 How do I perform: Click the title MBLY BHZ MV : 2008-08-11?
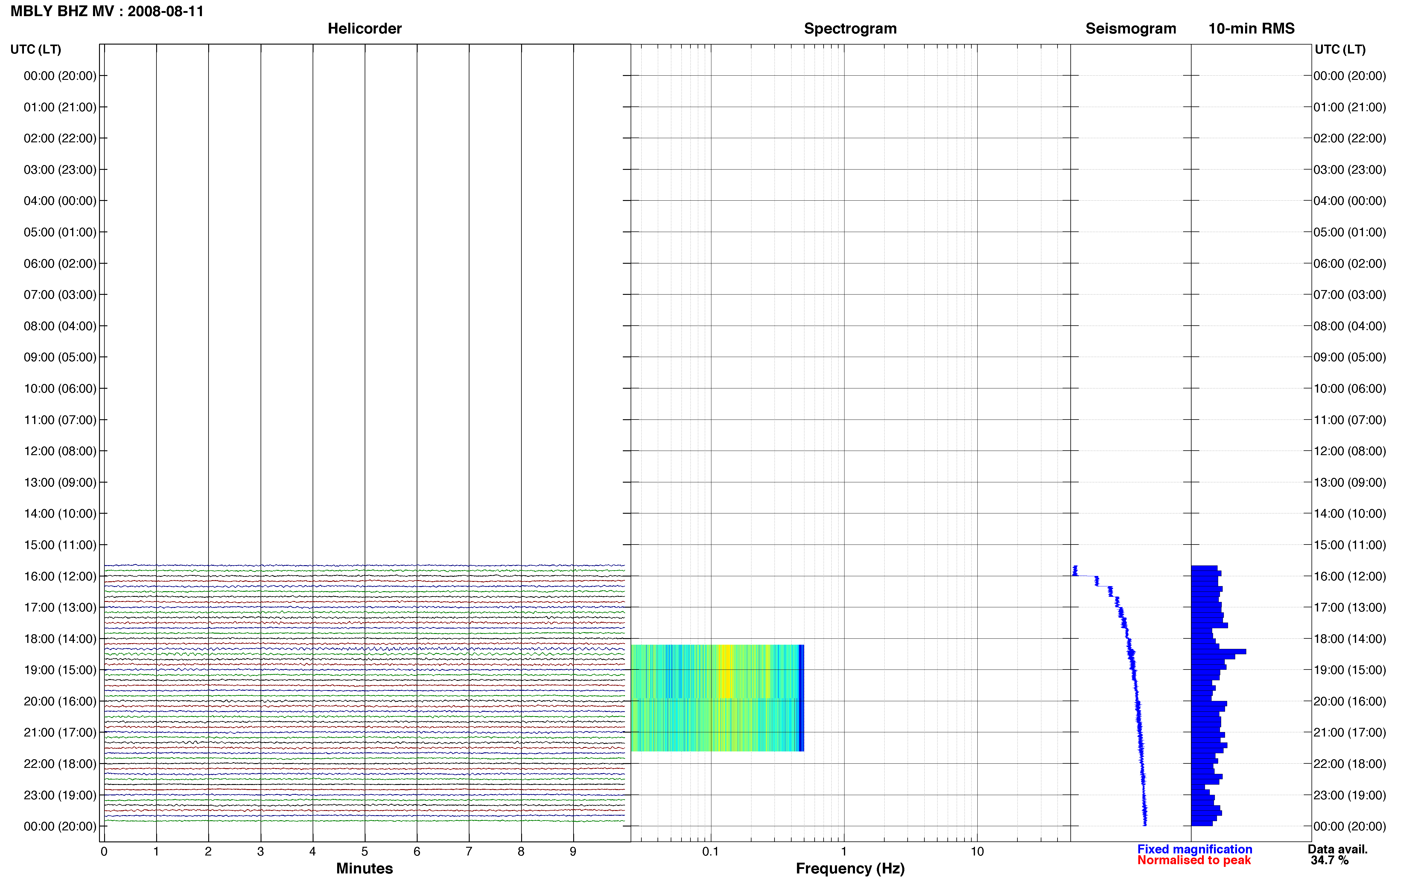tap(107, 11)
